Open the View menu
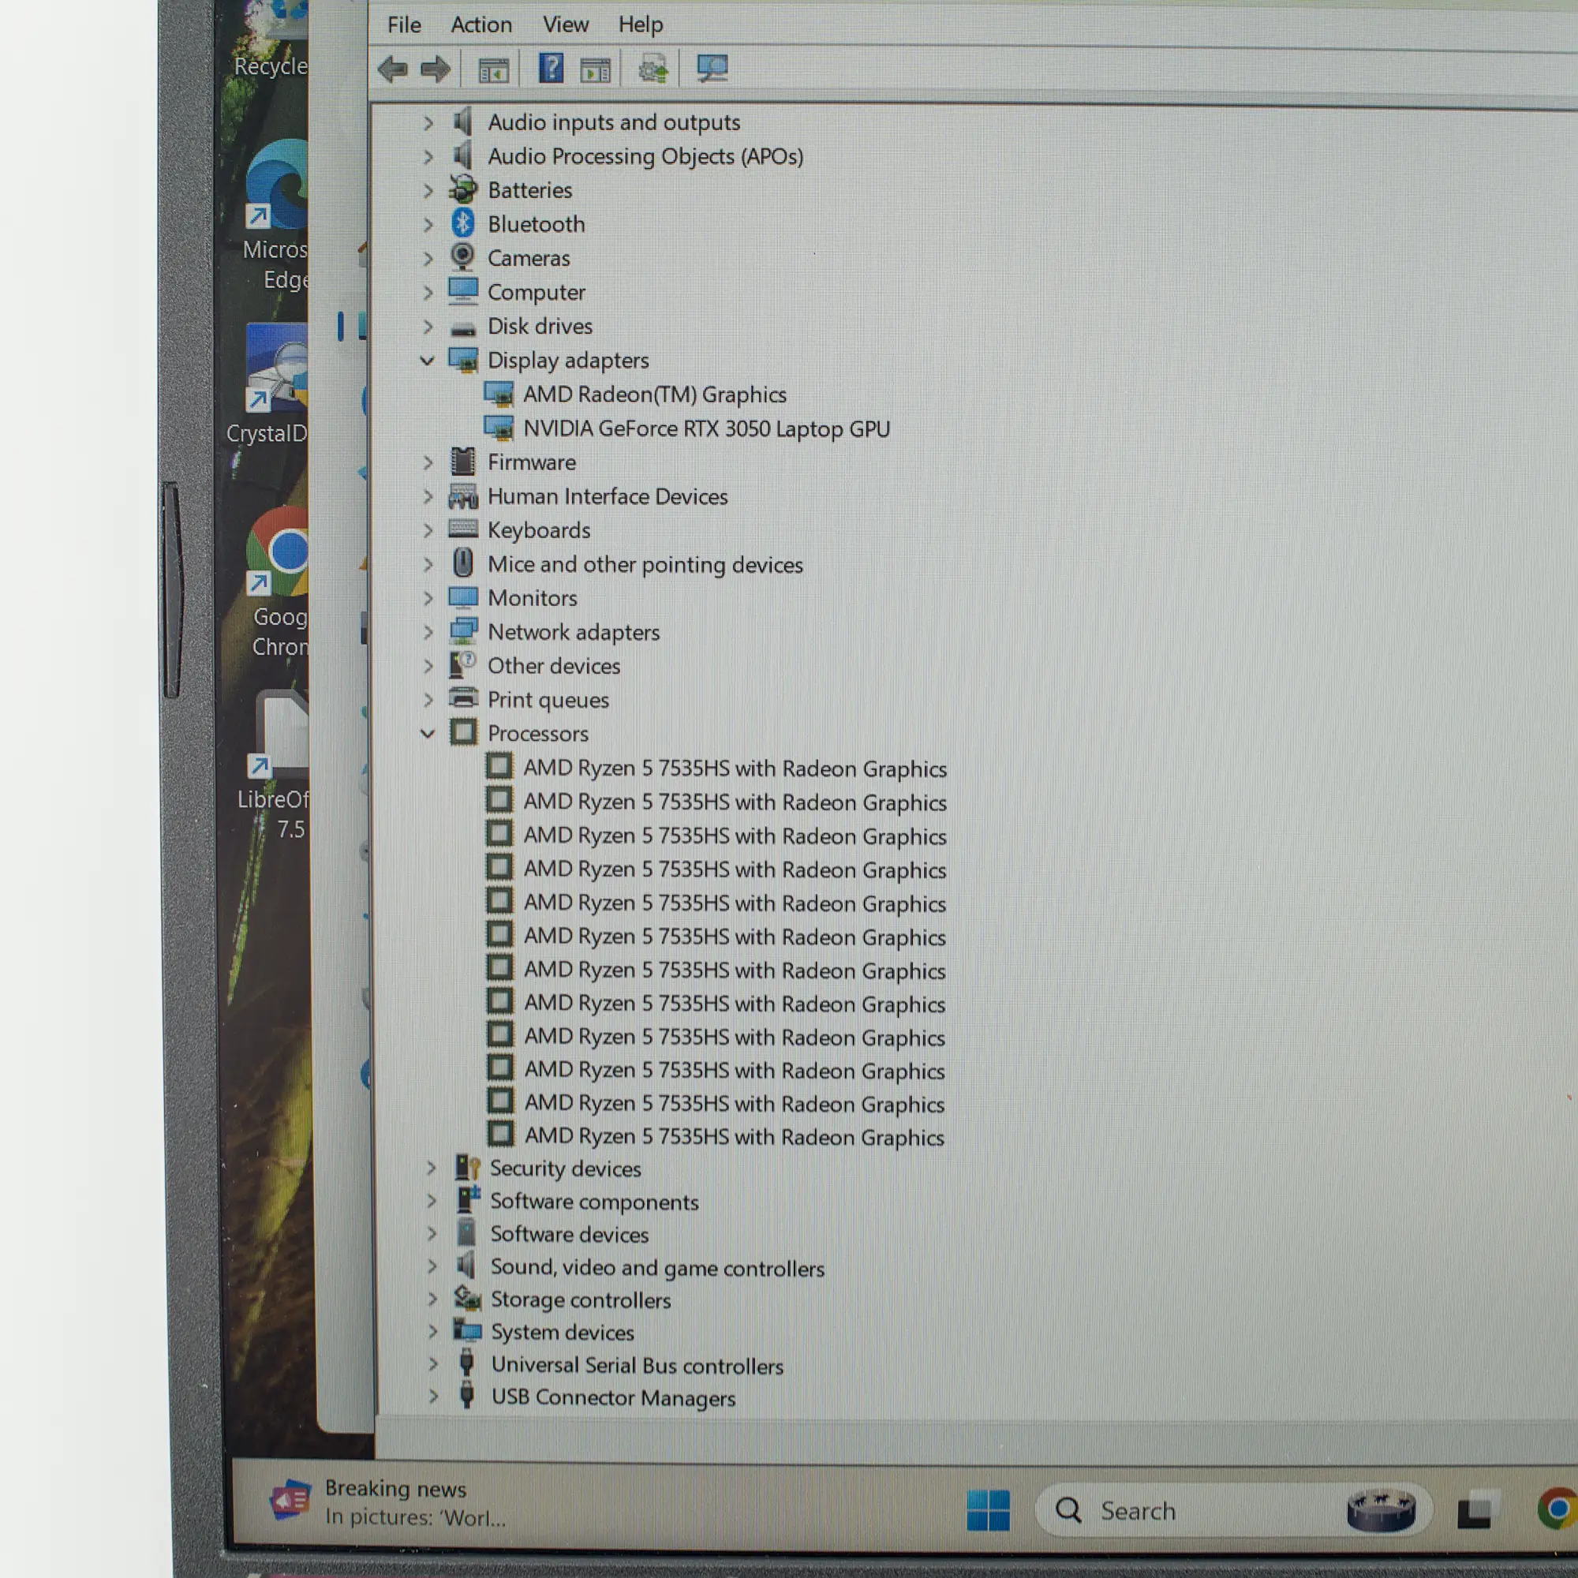Viewport: 1578px width, 1578px height. (x=565, y=24)
